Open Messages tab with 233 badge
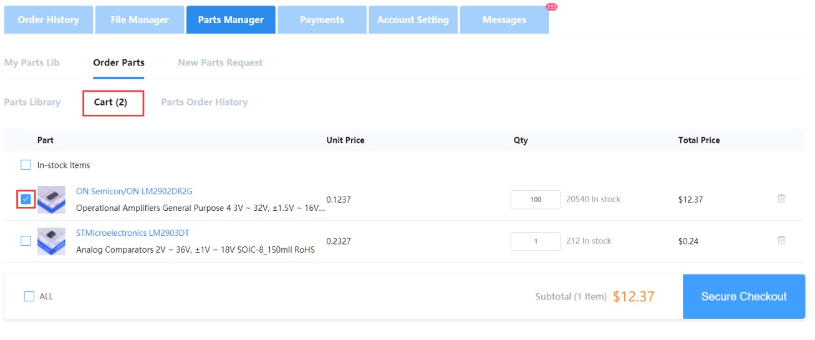Screen dimensions: 815x340 (x=504, y=20)
